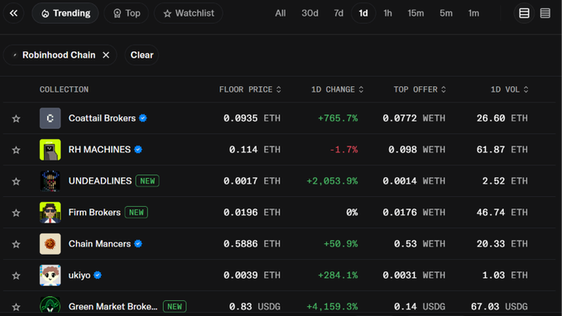
Task: Star Green Market Brokers for watchlist
Action: (16, 307)
